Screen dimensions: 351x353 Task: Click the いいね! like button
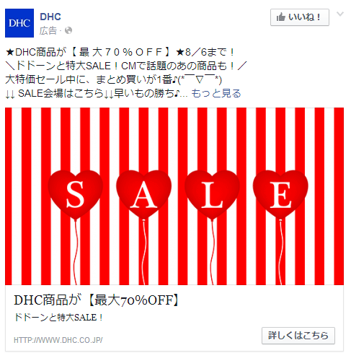(x=300, y=17)
